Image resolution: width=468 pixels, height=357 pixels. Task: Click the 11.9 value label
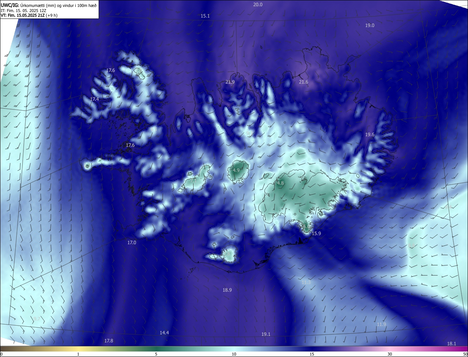click(381, 324)
